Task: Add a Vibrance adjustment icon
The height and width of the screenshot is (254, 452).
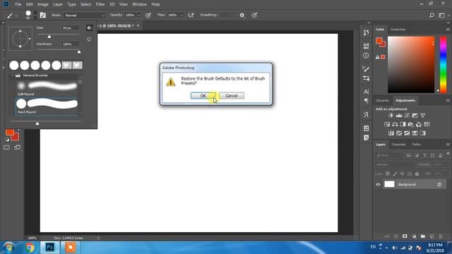Action: tap(422, 116)
